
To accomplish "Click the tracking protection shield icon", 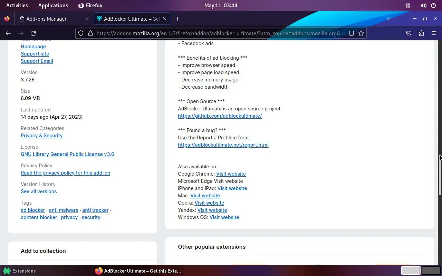I will tap(81, 33).
